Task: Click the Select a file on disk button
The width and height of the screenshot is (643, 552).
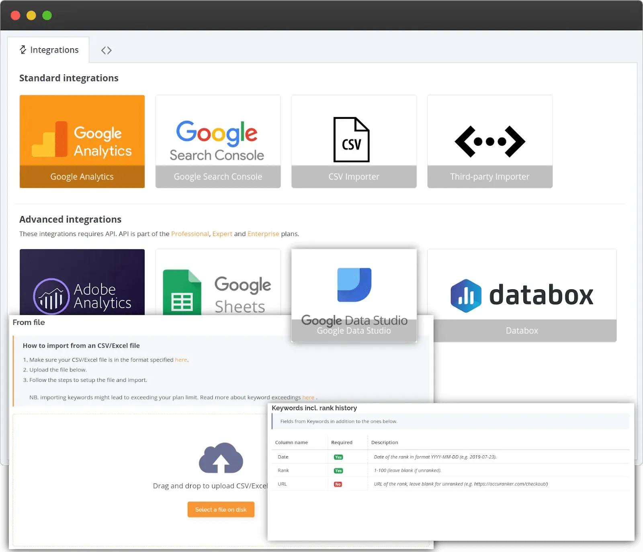Action: (x=221, y=509)
